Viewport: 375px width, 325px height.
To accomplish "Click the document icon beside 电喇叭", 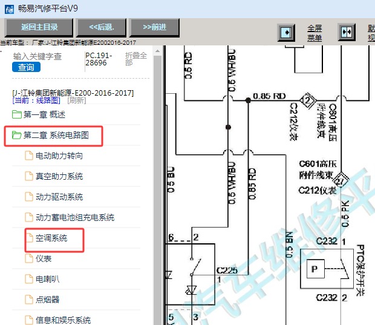I will [29, 279].
